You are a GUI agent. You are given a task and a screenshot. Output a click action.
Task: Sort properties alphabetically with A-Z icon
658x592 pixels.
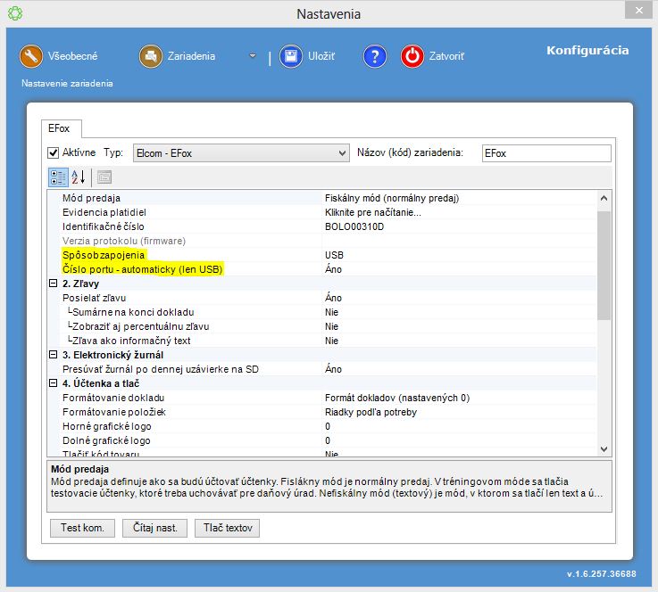[x=78, y=177]
